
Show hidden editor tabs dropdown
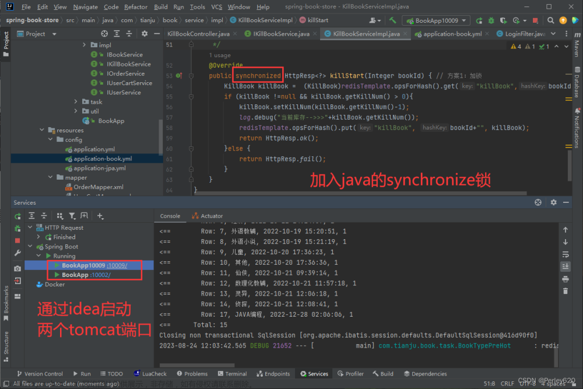tap(553, 34)
